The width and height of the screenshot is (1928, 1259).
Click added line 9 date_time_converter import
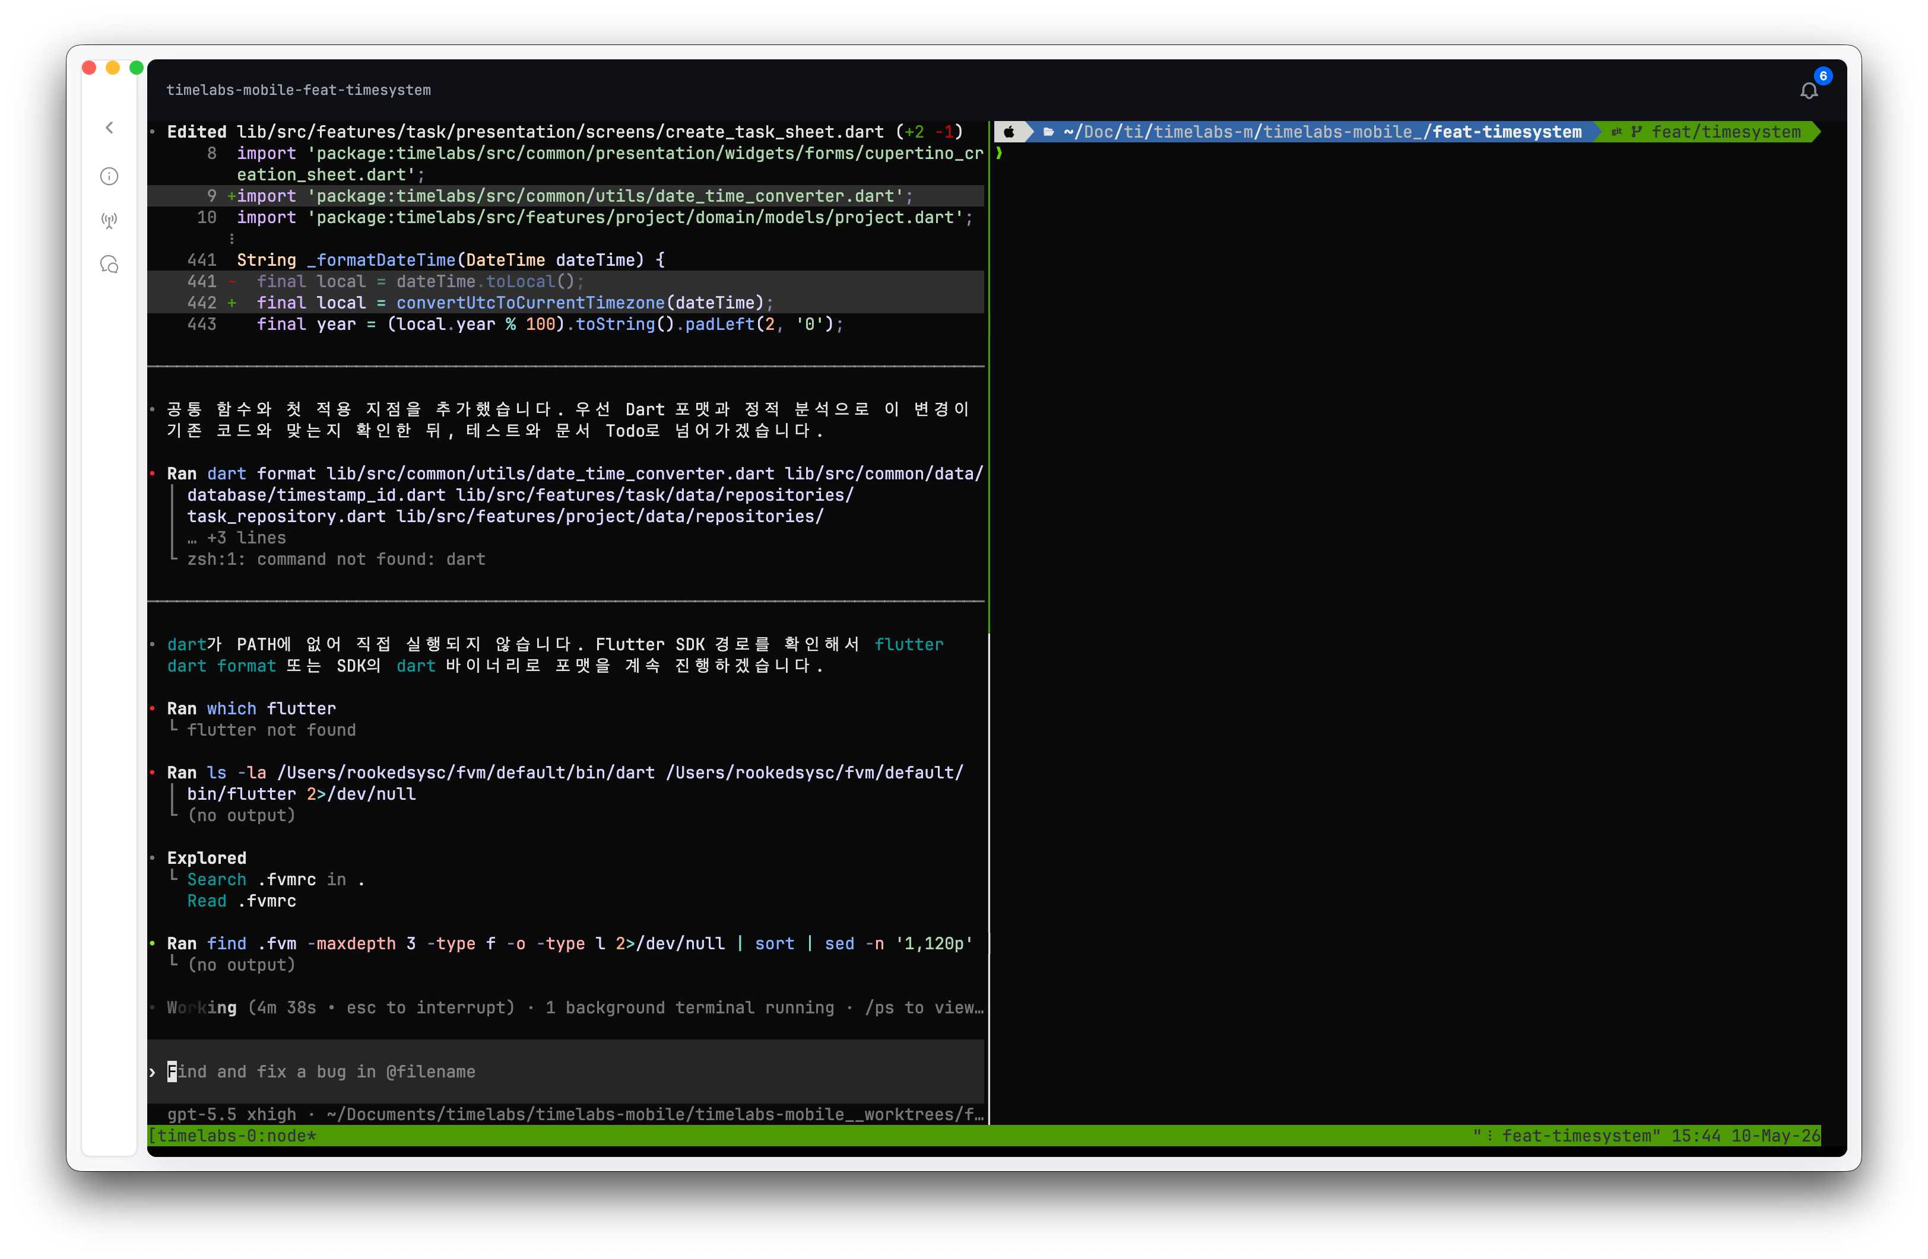pyautogui.click(x=566, y=196)
